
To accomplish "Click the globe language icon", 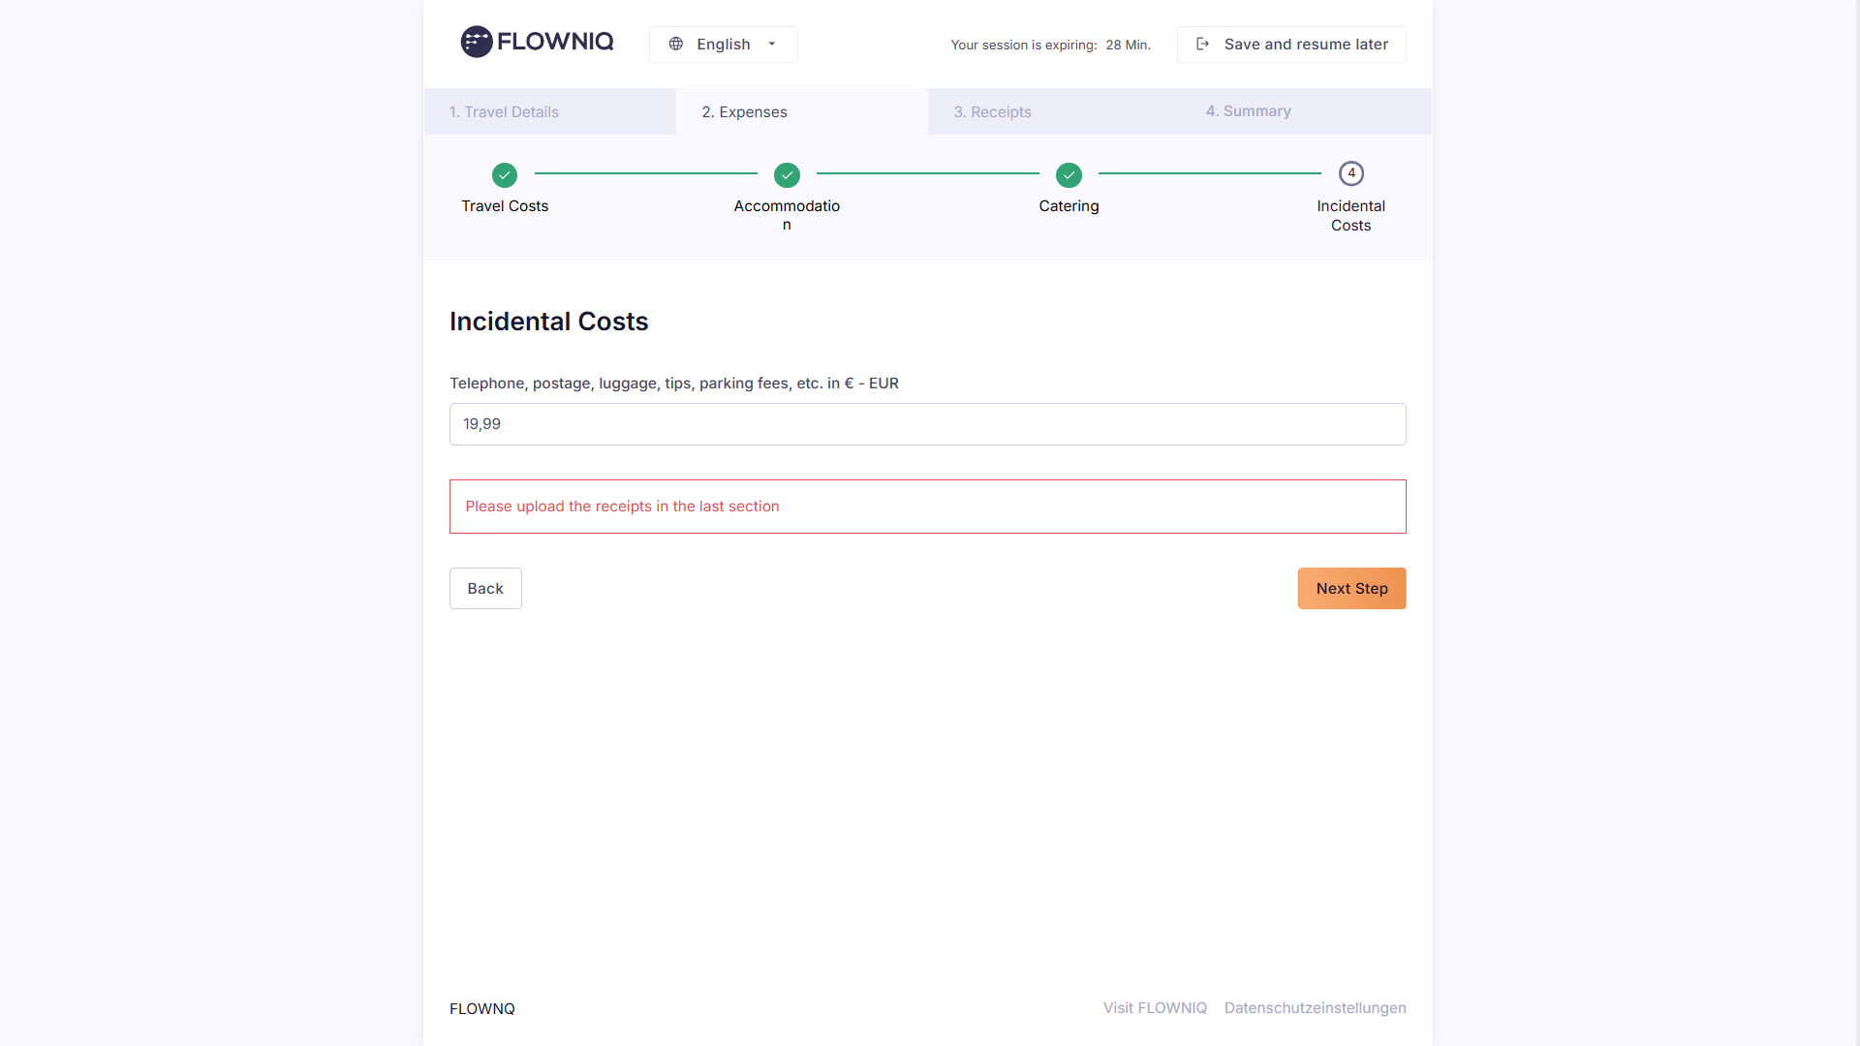I will point(676,44).
